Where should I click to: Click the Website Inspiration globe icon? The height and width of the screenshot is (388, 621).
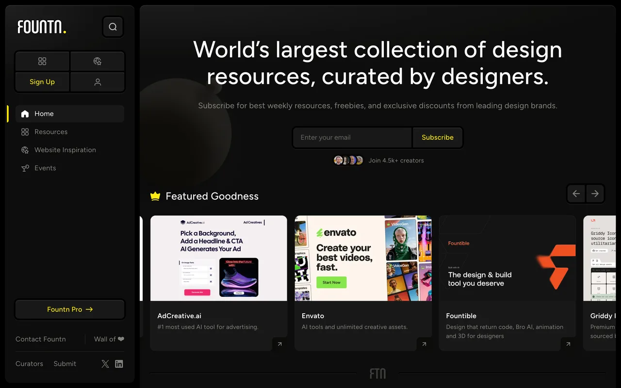[x=25, y=150]
